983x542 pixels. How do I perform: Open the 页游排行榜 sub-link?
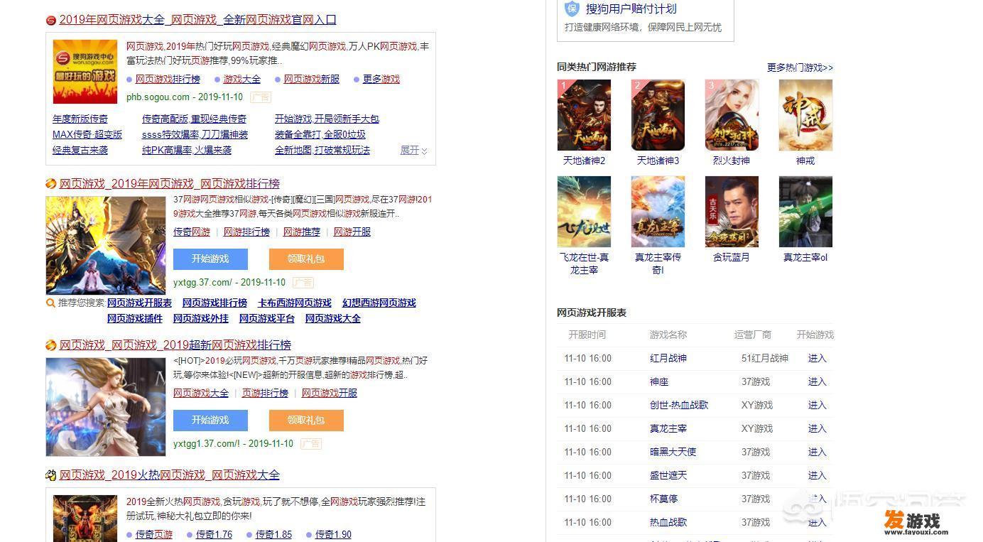coord(265,394)
